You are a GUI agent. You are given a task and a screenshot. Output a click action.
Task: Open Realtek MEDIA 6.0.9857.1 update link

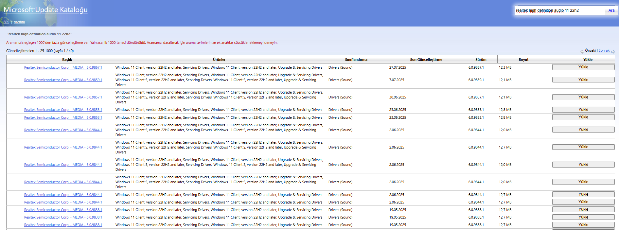(x=63, y=97)
